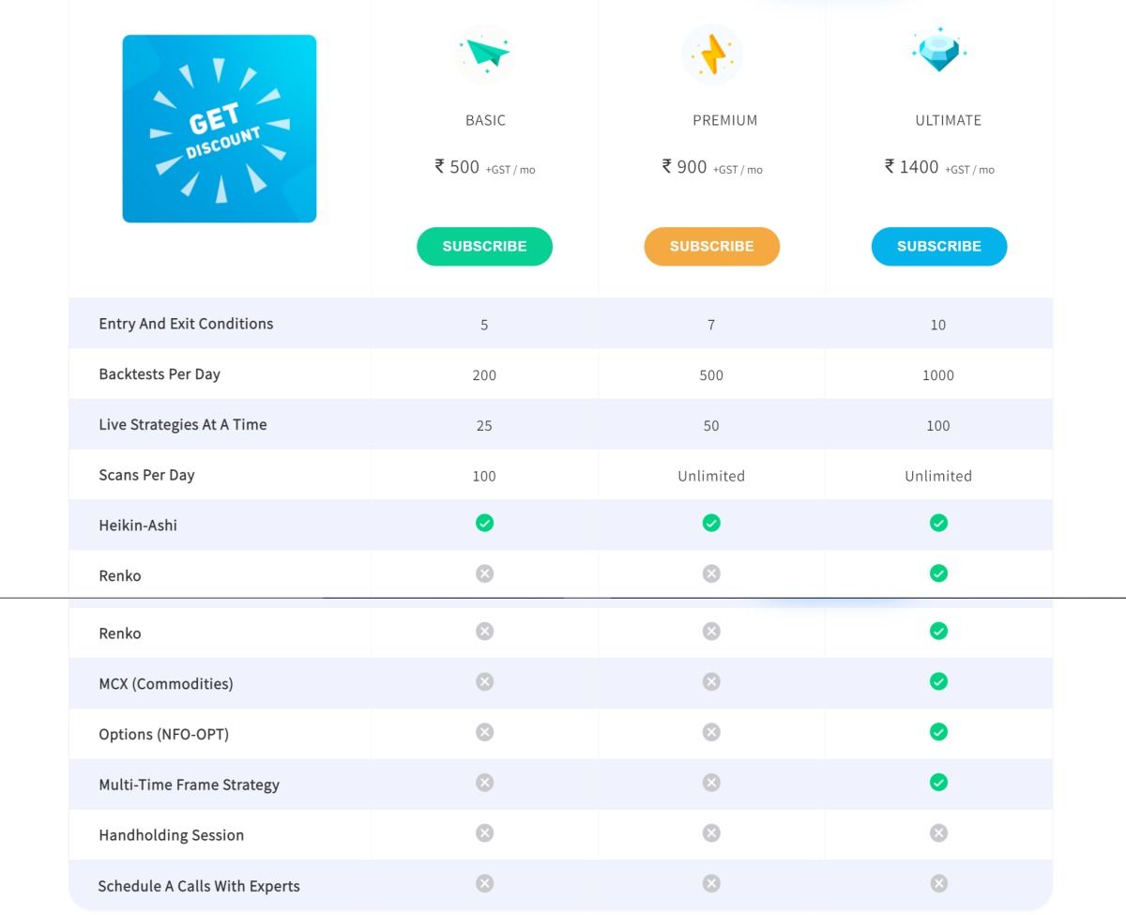Click the Get Discount banner image
Viewport: 1126px width, 915px height.
pos(220,129)
